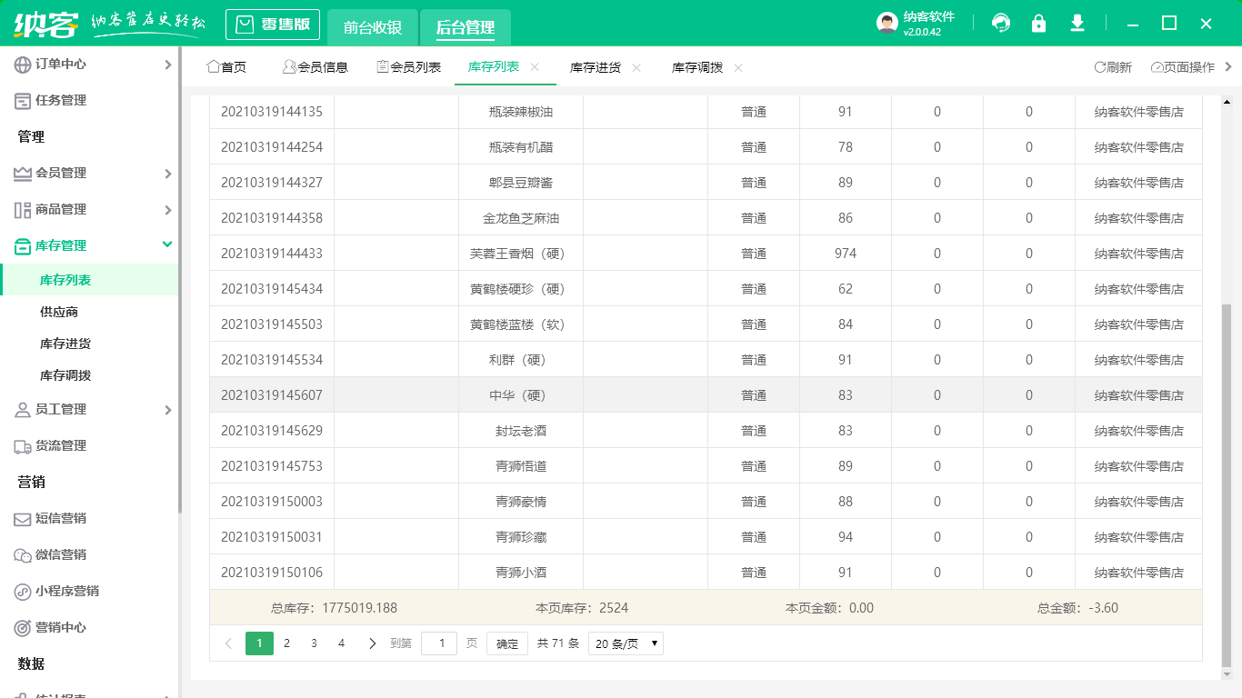This screenshot has height=698, width=1242.
Task: Click the download icon in title bar
Action: pyautogui.click(x=1077, y=23)
